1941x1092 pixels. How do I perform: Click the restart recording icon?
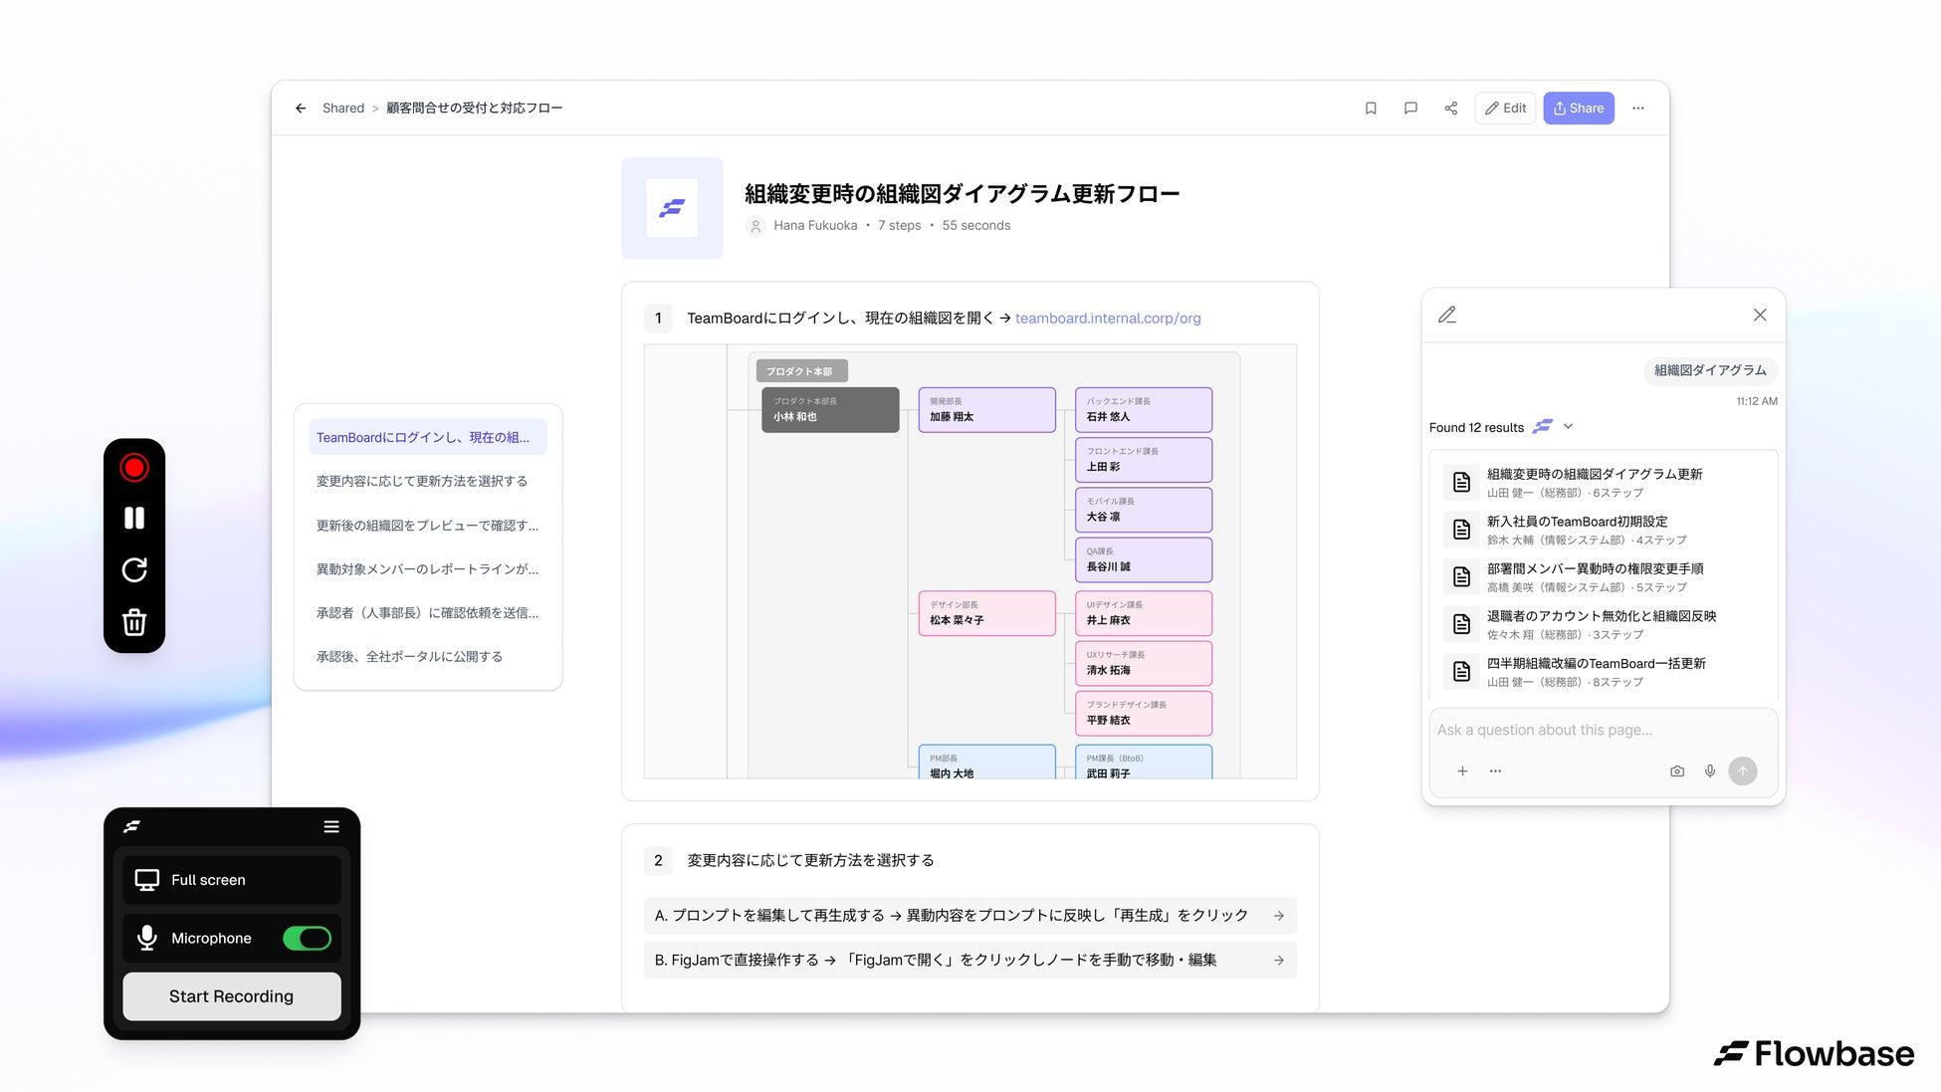pyautogui.click(x=134, y=569)
